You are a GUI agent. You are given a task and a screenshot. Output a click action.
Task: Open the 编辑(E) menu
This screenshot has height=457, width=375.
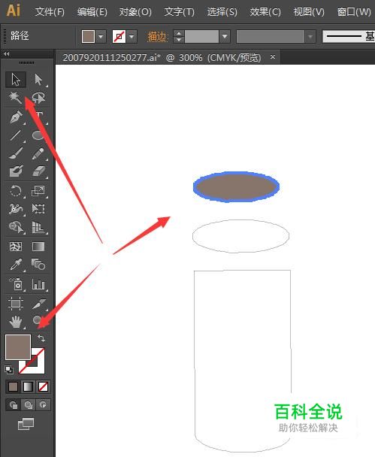[x=92, y=12]
